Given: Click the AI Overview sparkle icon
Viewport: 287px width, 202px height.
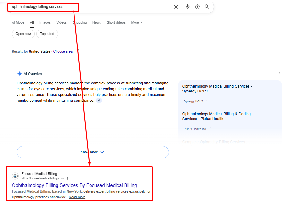Looking at the screenshot, I should pyautogui.click(x=20, y=74).
